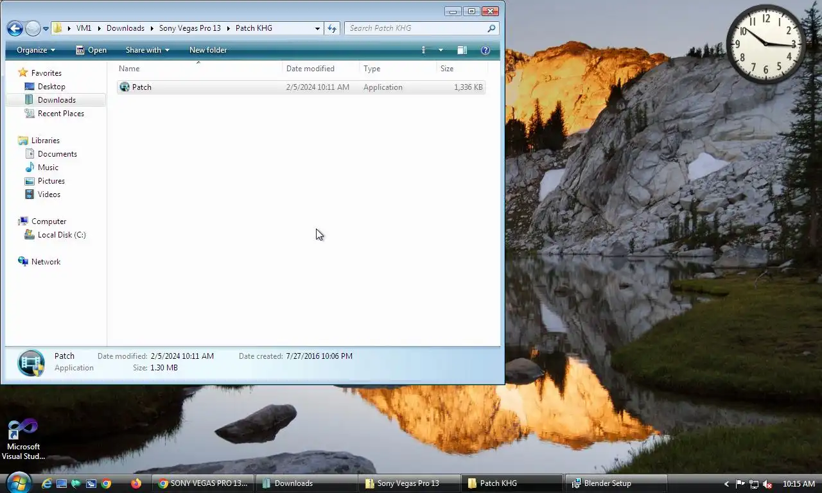Switch to Blender Setup taskbar button

click(x=615, y=483)
